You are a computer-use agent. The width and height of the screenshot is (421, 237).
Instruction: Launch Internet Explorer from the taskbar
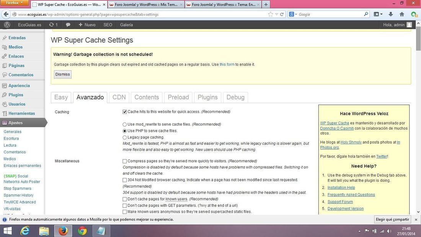25,231
